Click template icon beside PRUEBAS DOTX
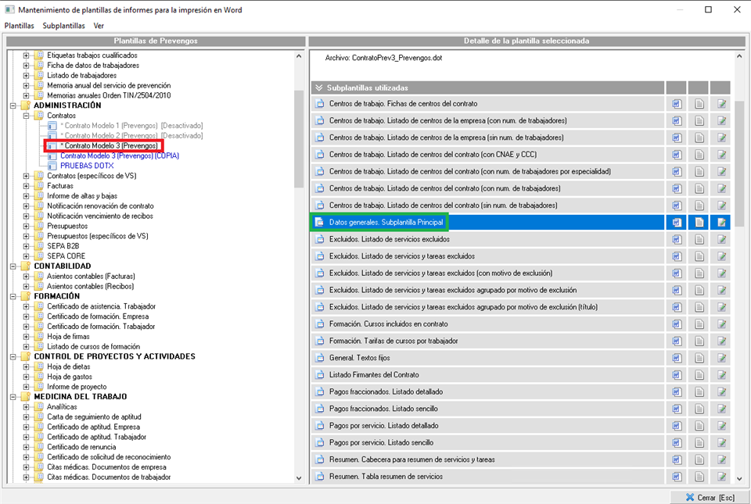This screenshot has height=504, width=751. coord(52,166)
